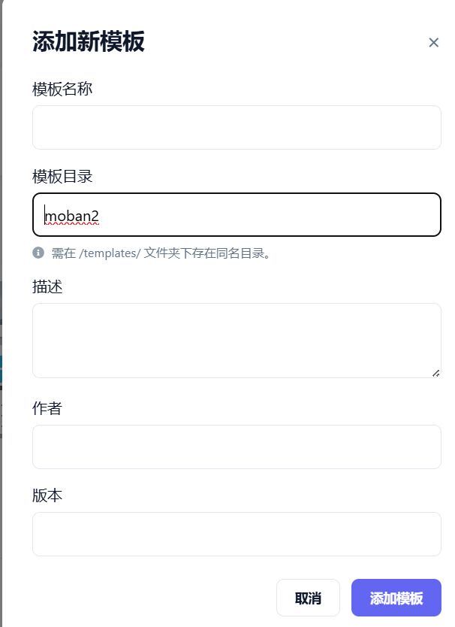The height and width of the screenshot is (627, 455).
Task: Close the 添加新模板 dialog with X icon
Action: 433,42
